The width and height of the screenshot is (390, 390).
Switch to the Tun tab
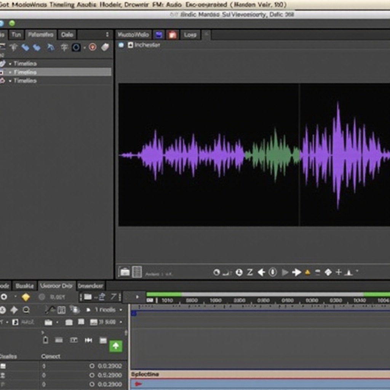click(16, 35)
